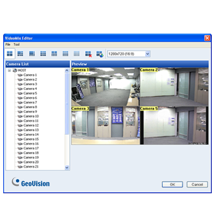Screen dimensions: 215x215
Task: Select the sixth dense grid layout icon
Action: [x=65, y=54]
